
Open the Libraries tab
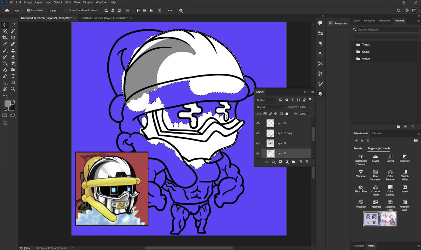(x=377, y=133)
